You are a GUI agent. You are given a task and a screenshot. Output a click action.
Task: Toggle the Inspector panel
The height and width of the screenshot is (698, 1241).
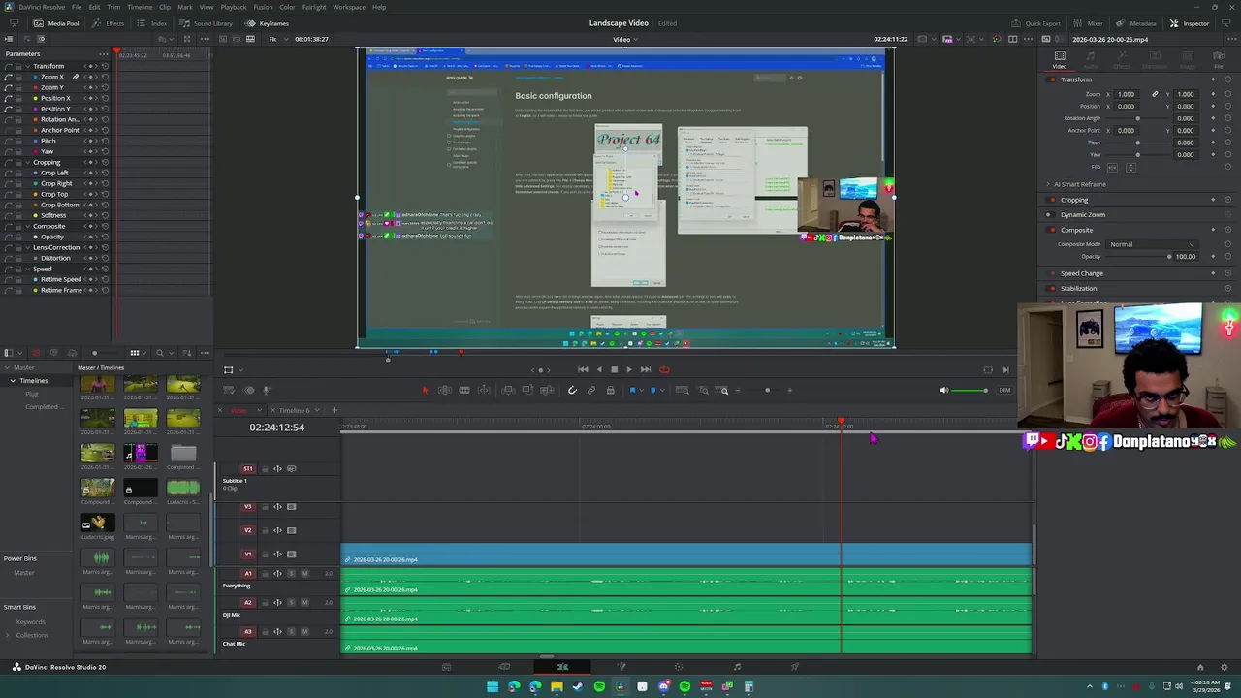1190,23
